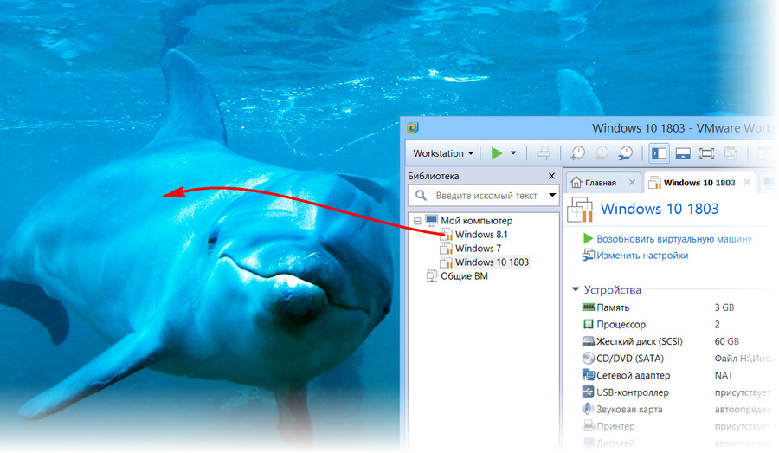Enter full screen mode icon

coord(706,153)
